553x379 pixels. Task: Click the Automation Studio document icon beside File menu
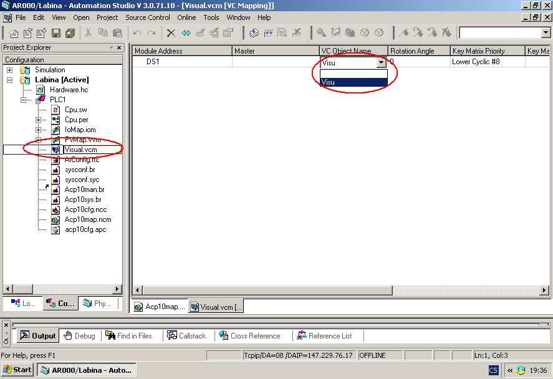(7, 17)
